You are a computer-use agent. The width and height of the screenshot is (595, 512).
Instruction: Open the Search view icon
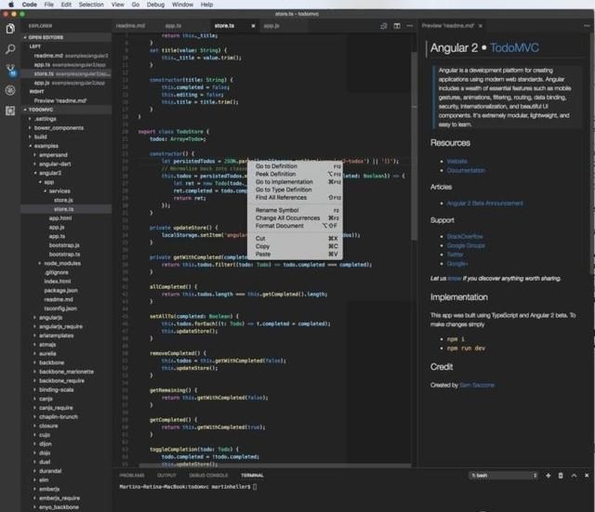[10, 48]
